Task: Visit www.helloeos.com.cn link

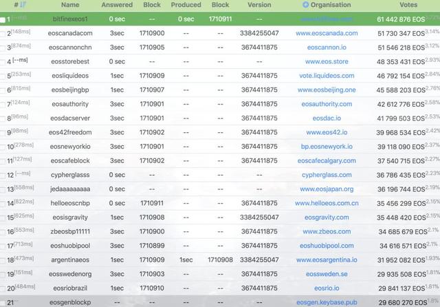Action: click(x=327, y=203)
